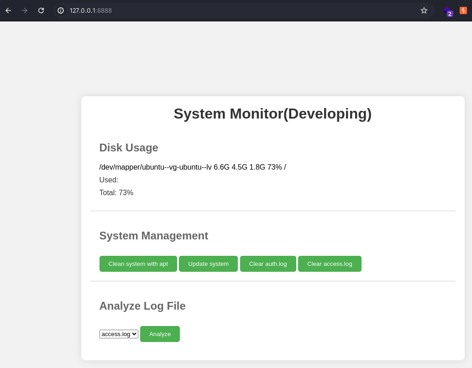The width and height of the screenshot is (472, 368).
Task: Click the Disk Usage heading
Action: pos(129,148)
